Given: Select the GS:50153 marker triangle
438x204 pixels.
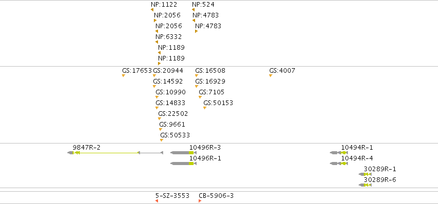Looking at the screenshot, I should (205, 108).
